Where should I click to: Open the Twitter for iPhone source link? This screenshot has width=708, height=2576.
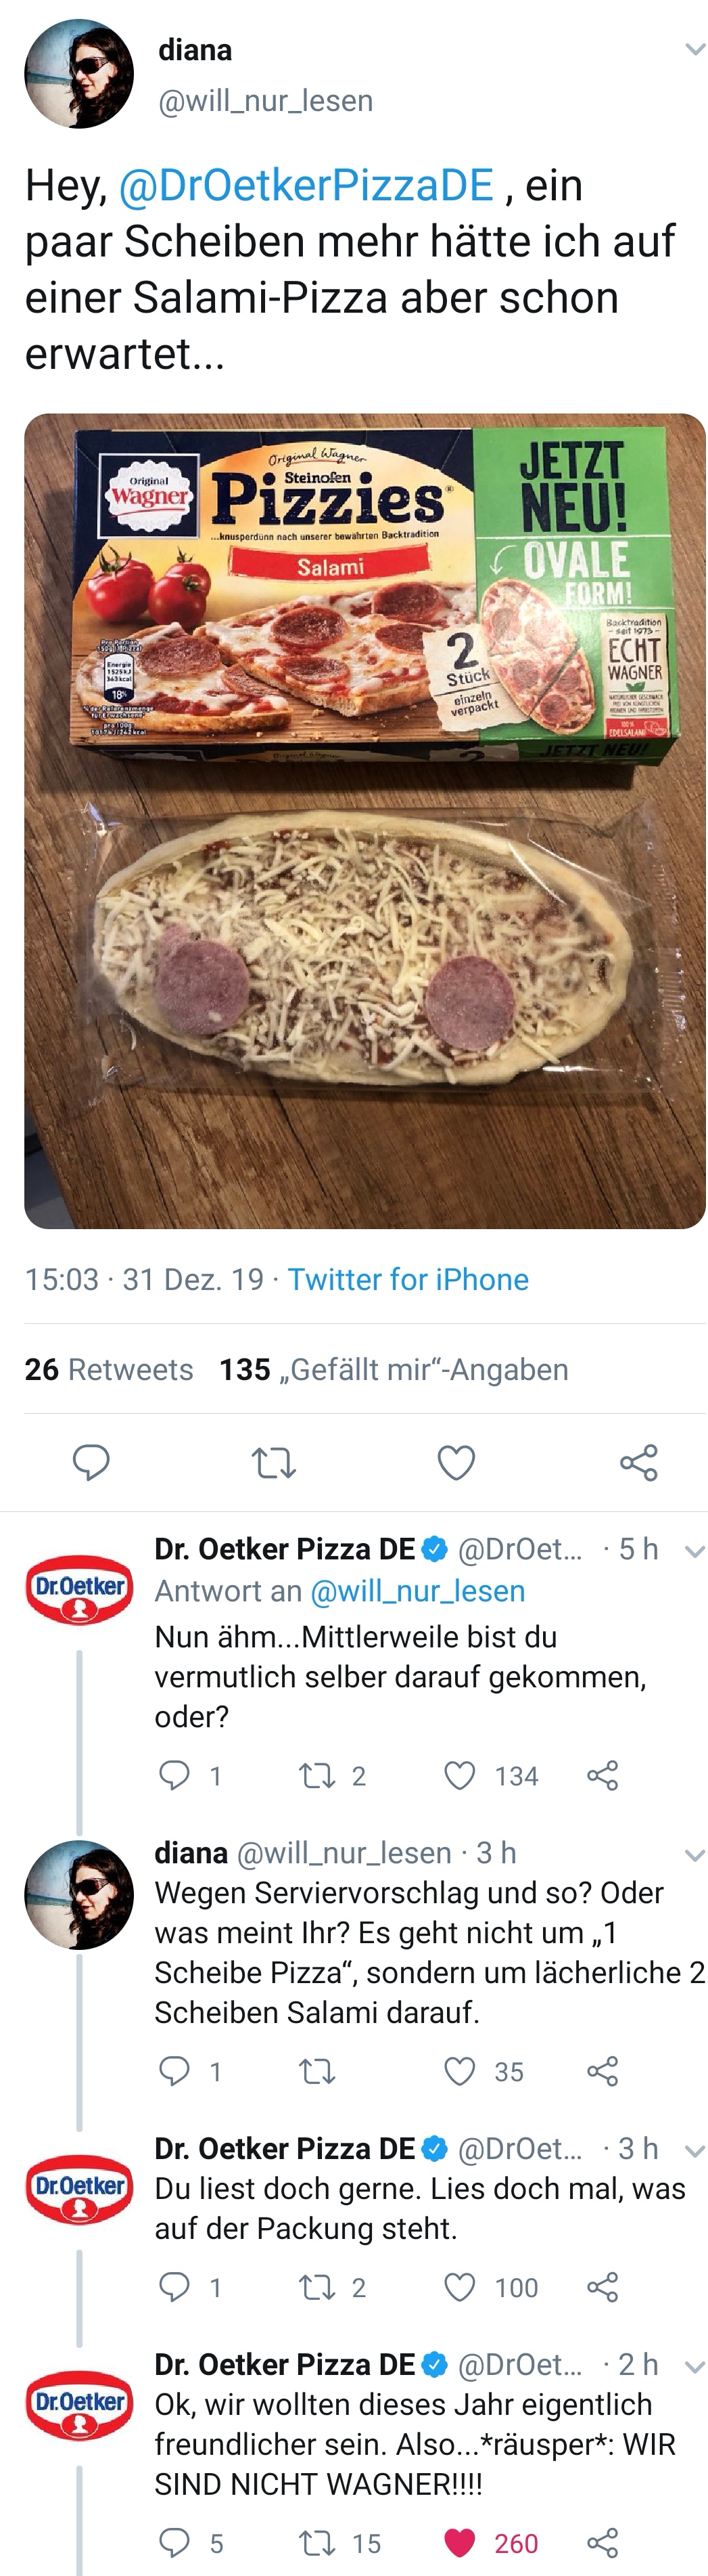(408, 1279)
